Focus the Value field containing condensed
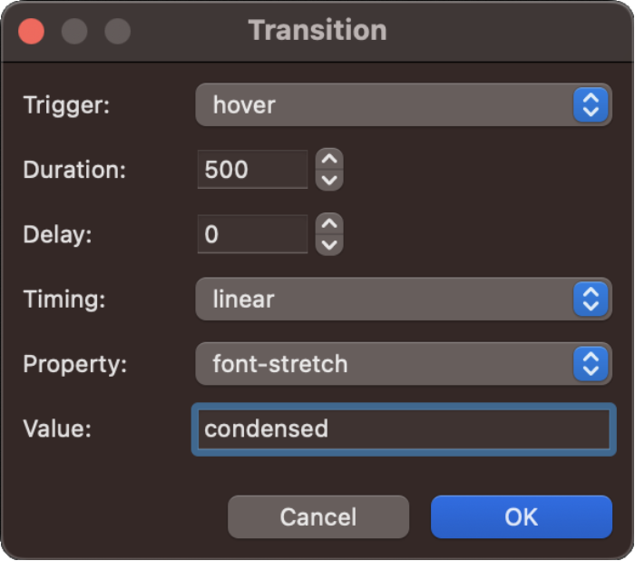Image resolution: width=635 pixels, height=561 pixels. pos(401,429)
